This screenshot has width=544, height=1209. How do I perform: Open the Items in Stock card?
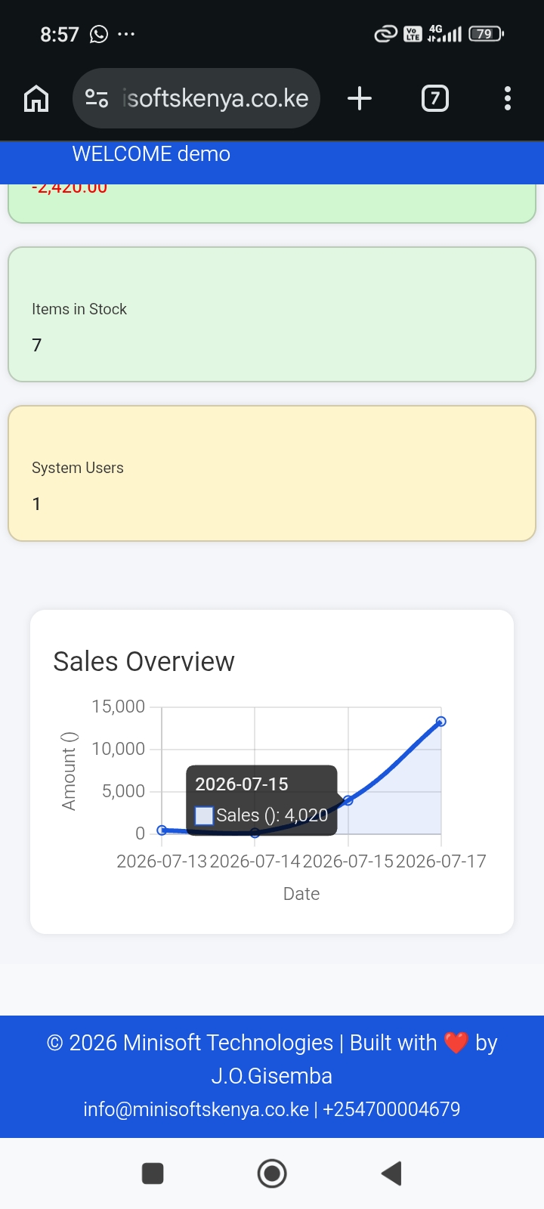click(x=272, y=314)
